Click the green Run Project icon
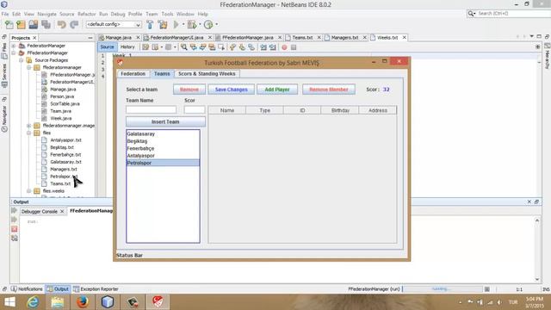Screen dimensions: 551x310 [x=176, y=25]
